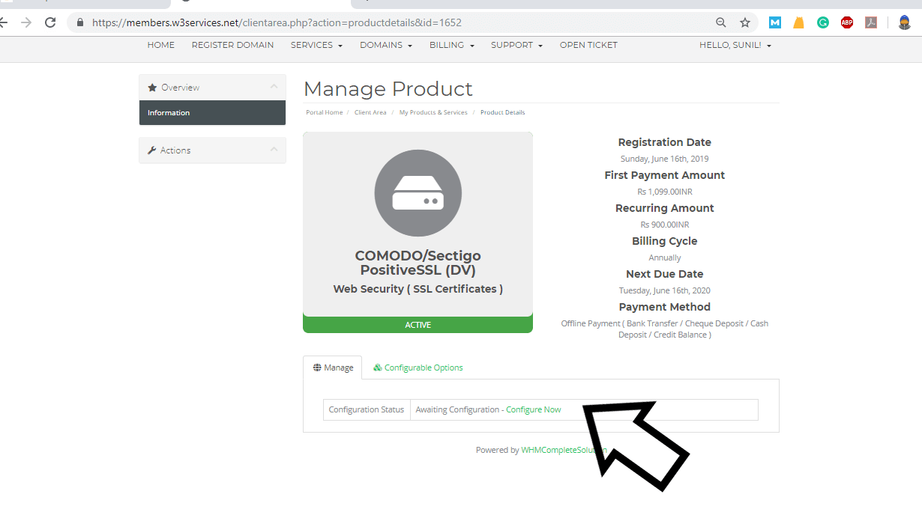Reload the page with refresh icon
Screen dimensions: 922x506
pos(50,22)
